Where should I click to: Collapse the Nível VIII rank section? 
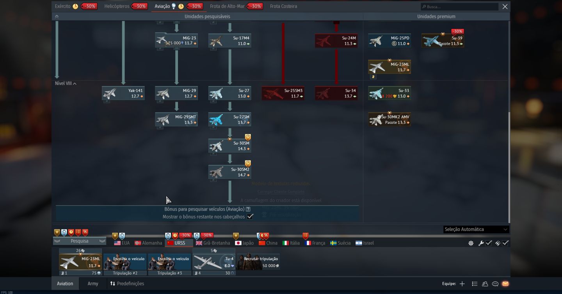click(66, 83)
